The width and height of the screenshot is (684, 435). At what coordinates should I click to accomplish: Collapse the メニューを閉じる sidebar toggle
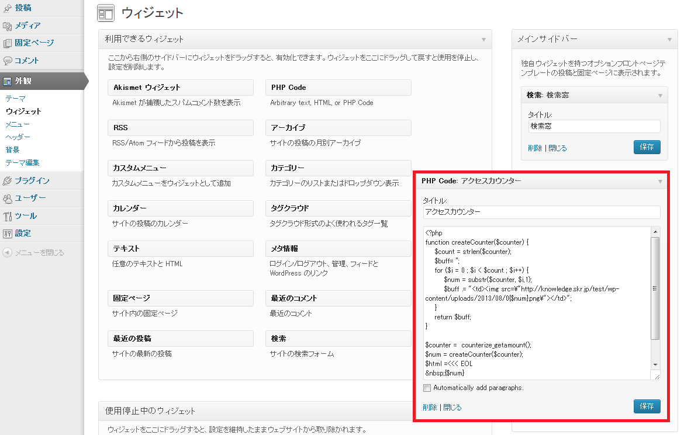coord(7,253)
